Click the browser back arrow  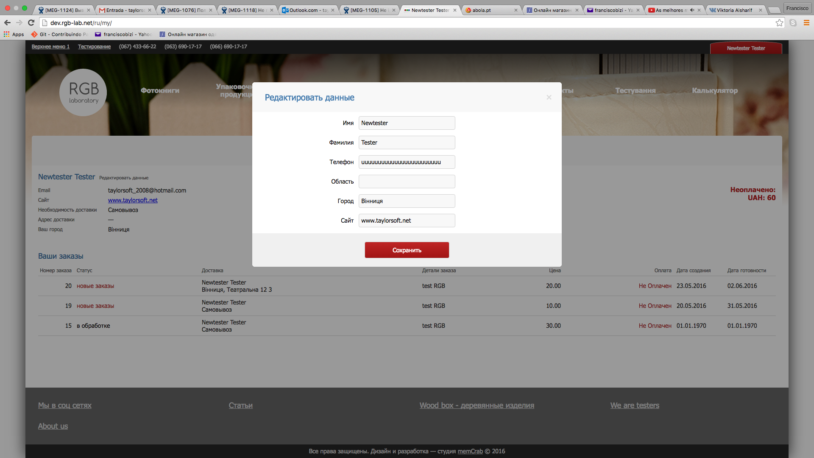[7, 23]
